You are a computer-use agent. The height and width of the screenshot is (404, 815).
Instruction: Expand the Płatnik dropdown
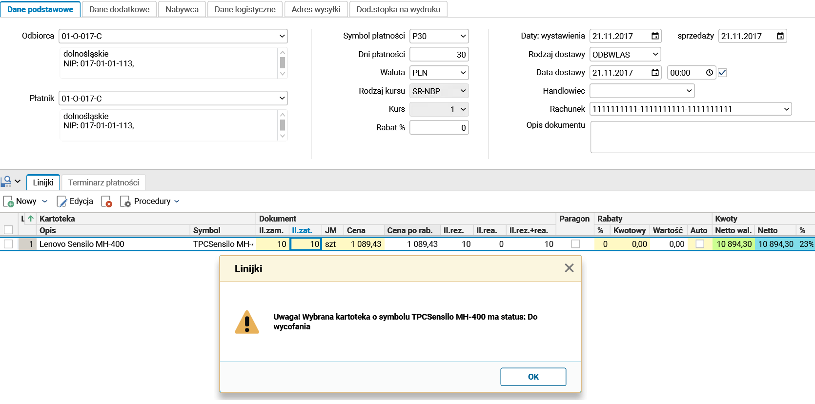pos(282,98)
